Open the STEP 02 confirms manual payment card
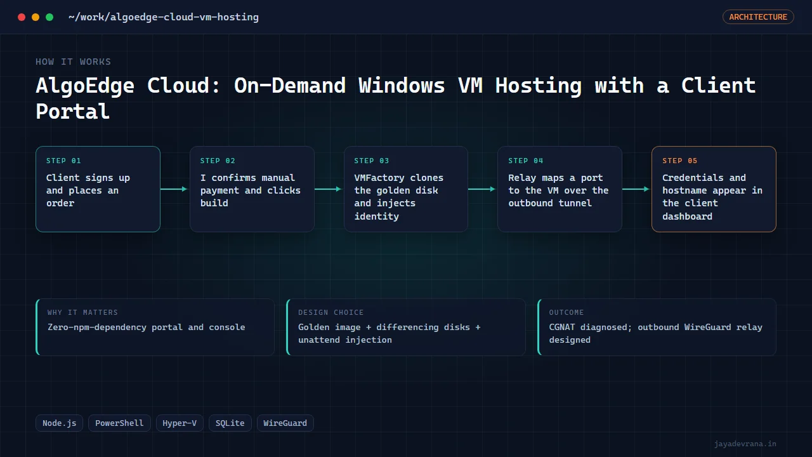Screen dimensions: 812x457 pos(252,189)
